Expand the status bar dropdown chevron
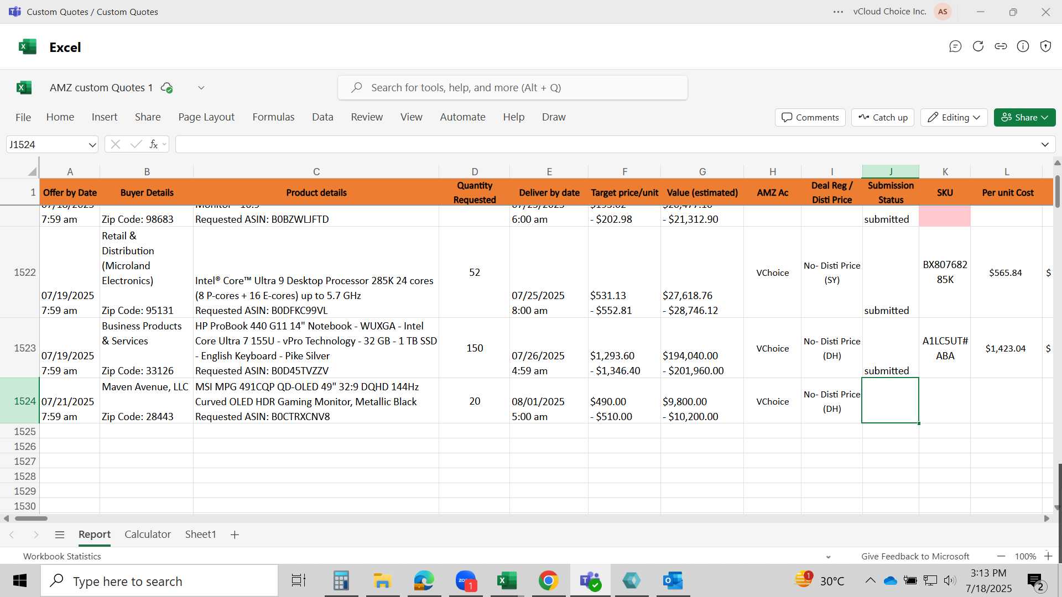 (x=828, y=557)
